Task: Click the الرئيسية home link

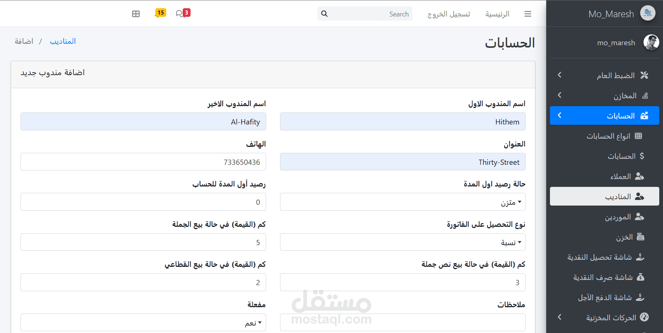Action: point(497,14)
